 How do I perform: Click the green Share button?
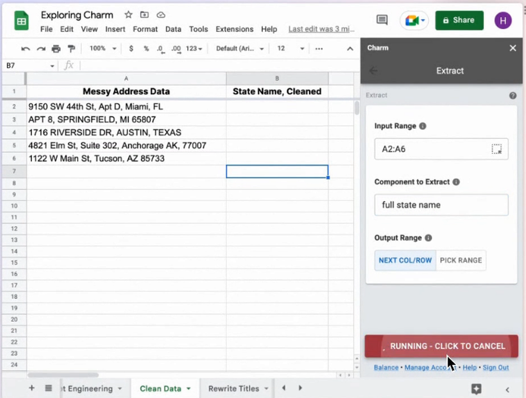(459, 20)
